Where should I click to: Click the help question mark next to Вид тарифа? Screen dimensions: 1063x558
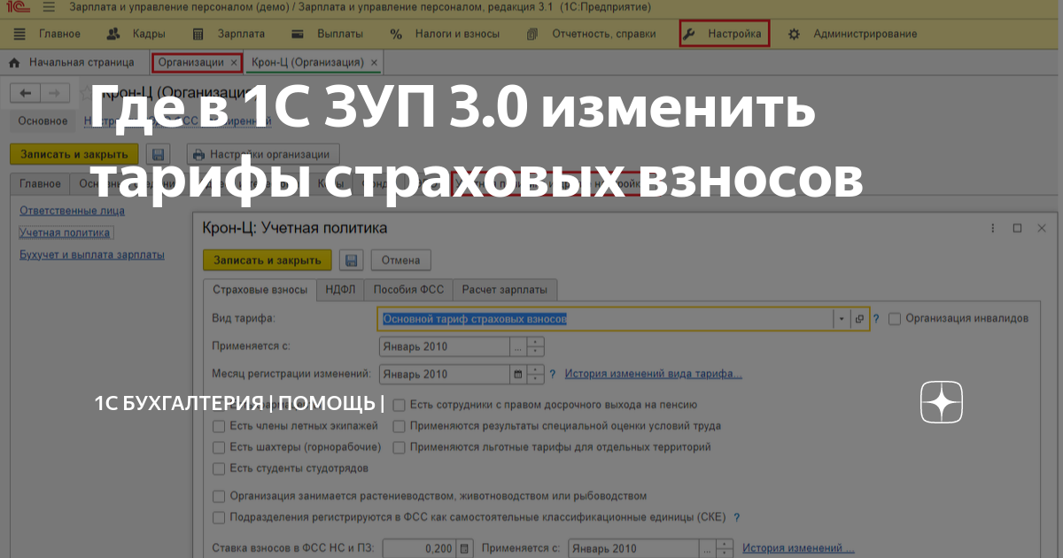877,319
